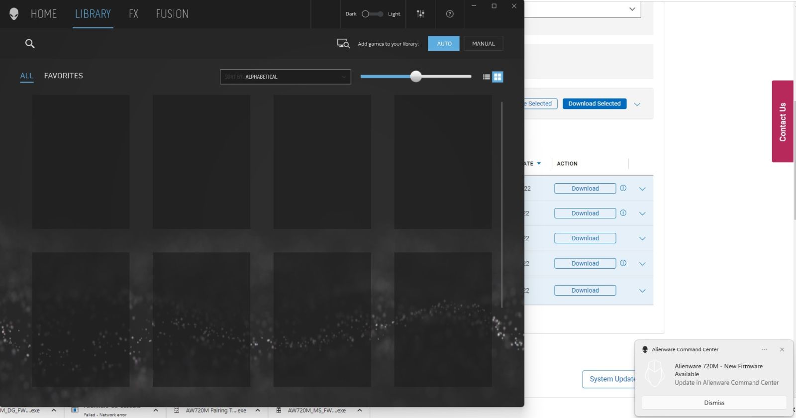Open the Contact Us side tab

click(x=783, y=121)
